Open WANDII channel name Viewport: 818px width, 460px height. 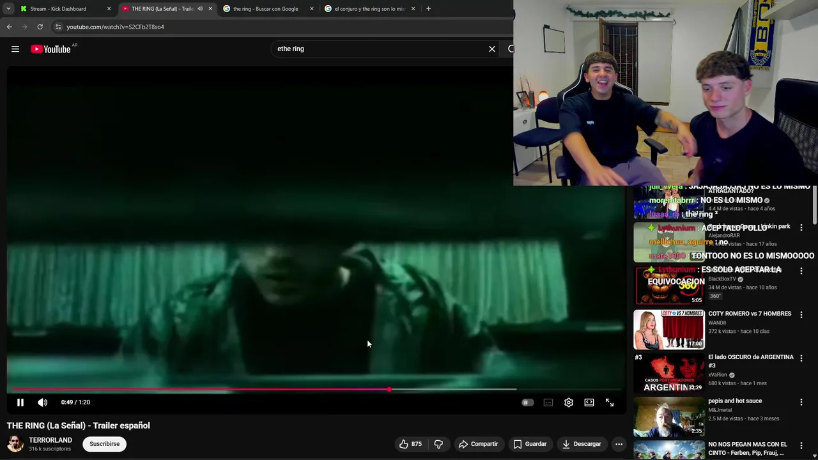coord(717,323)
